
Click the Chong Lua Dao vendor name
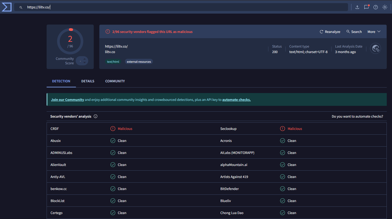(232, 213)
